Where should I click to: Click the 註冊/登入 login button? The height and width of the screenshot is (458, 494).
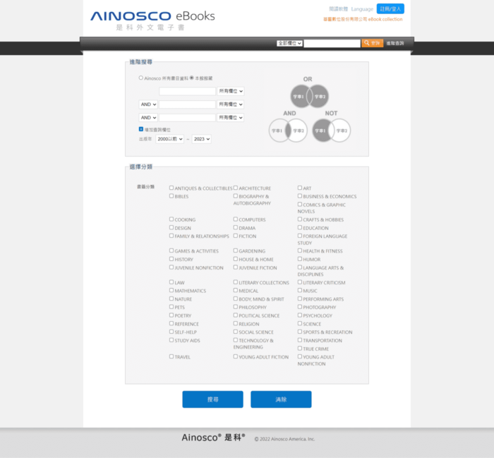tap(390, 9)
